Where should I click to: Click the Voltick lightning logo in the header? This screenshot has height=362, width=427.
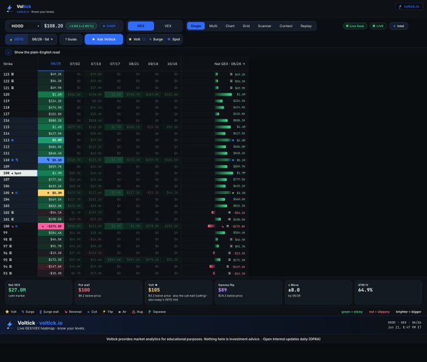click(x=9, y=9)
